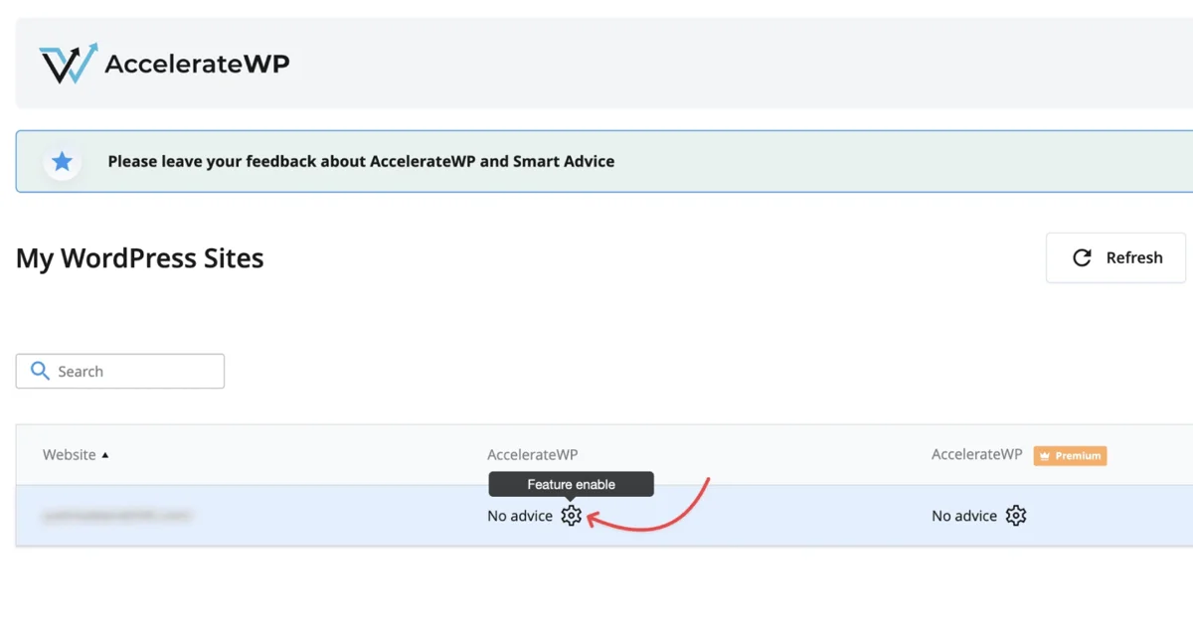Click the AccelerateWP header text beside the Premium badge
The width and height of the screenshot is (1193, 641).
pyautogui.click(x=976, y=454)
